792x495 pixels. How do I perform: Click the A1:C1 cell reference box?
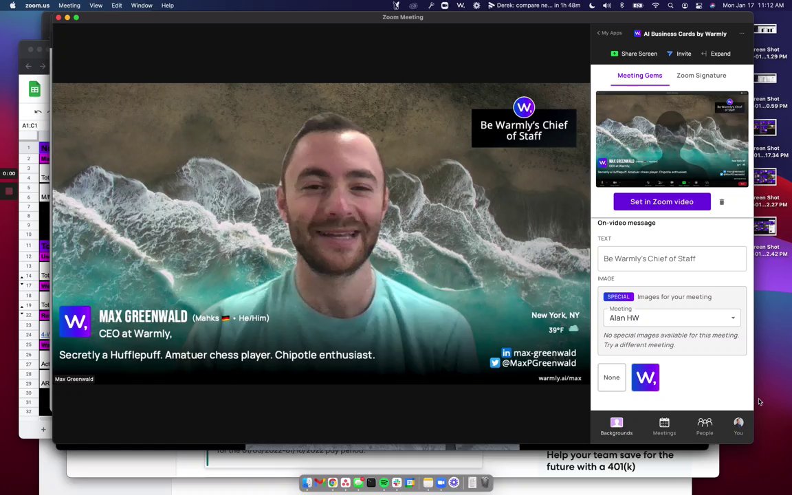tap(30, 125)
